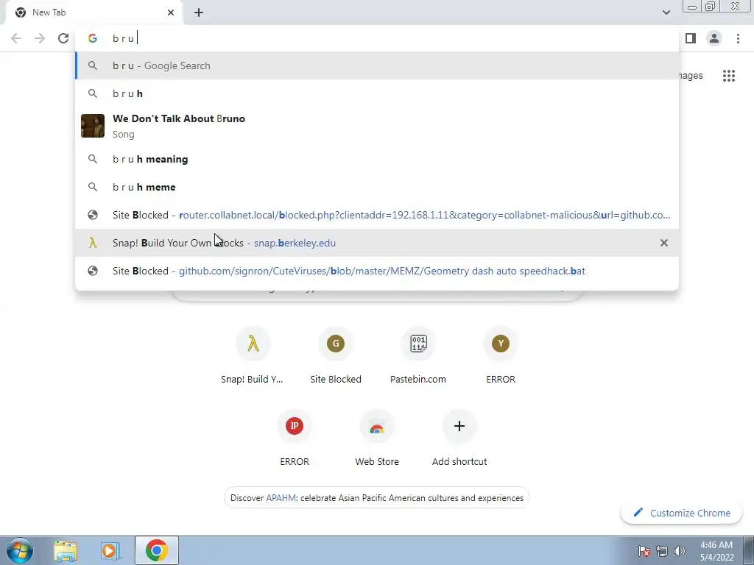Open the Chrome side panel icon
Screen dimensions: 754x565
[x=691, y=38]
